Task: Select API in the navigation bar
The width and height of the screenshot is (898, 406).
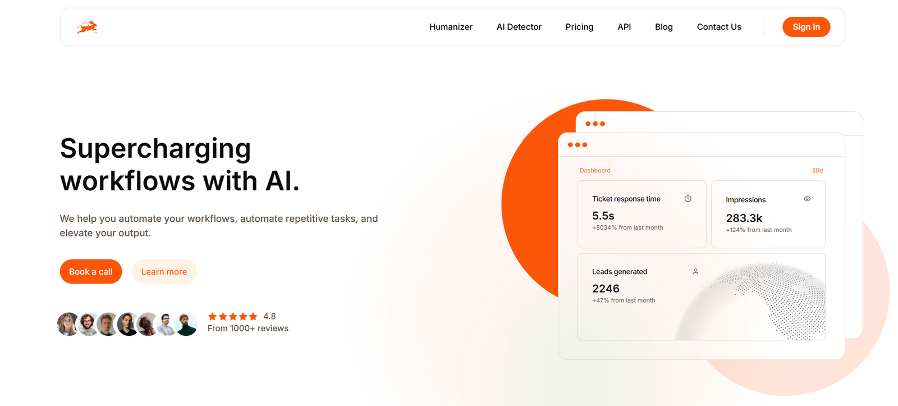Action: (624, 27)
